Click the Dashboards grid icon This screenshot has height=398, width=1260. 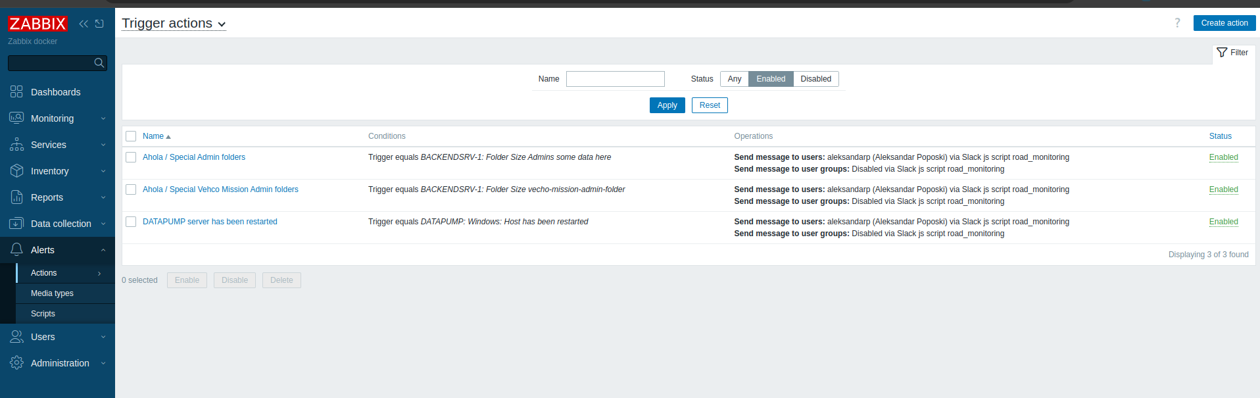(16, 91)
